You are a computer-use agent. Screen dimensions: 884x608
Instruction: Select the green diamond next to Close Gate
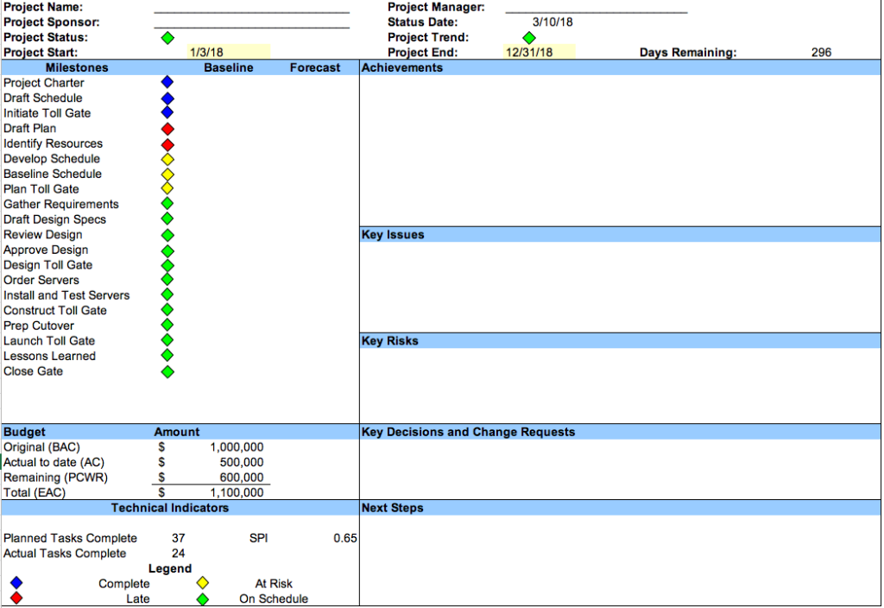point(167,371)
